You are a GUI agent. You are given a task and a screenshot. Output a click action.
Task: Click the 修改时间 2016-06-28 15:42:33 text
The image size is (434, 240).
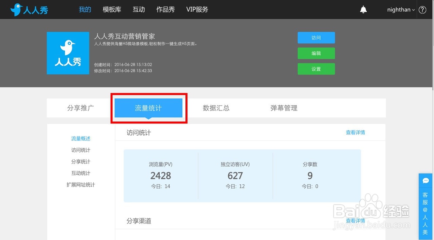coord(123,71)
